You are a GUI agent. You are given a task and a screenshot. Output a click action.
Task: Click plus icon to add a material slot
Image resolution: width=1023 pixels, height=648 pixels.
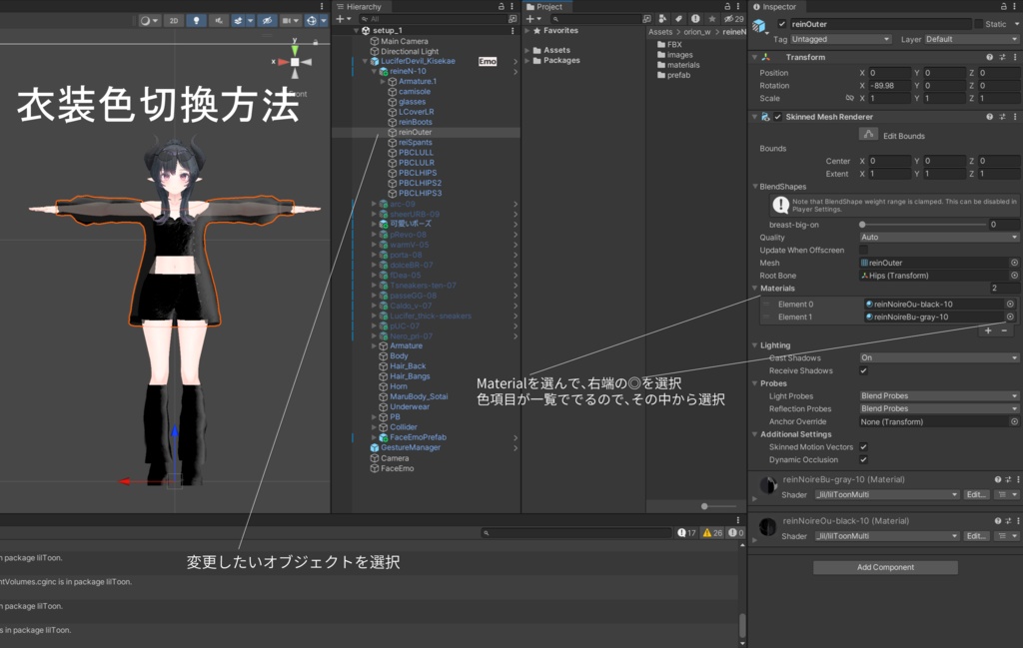click(x=987, y=329)
